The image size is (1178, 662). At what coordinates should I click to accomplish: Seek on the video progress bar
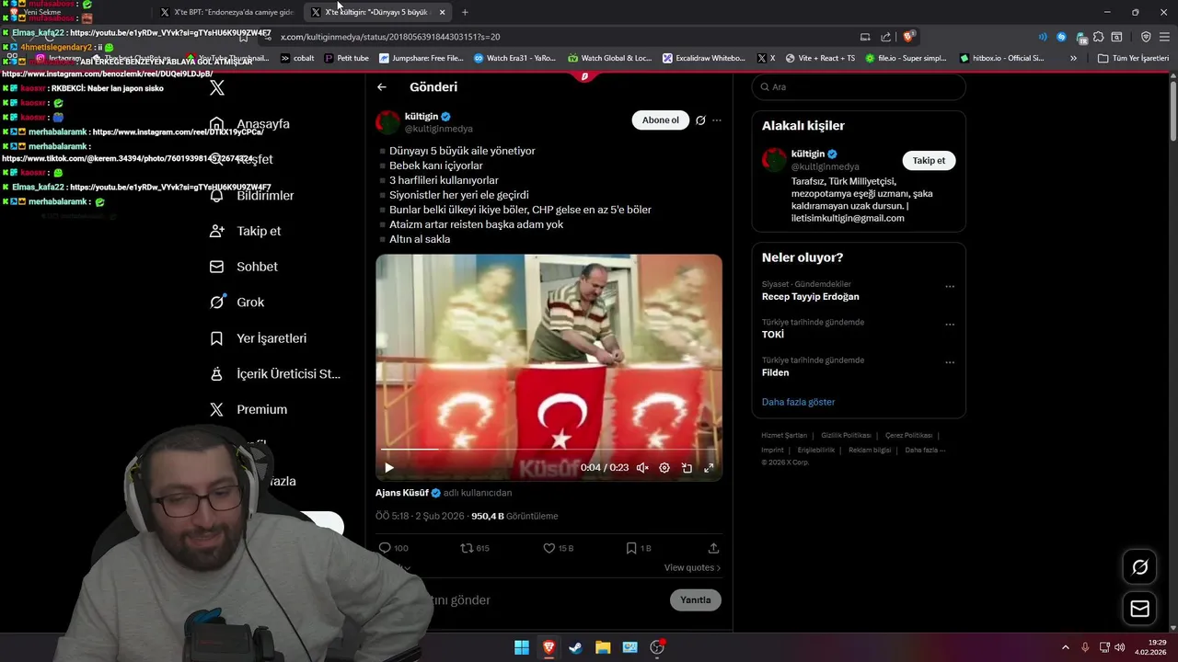pyautogui.click(x=549, y=450)
